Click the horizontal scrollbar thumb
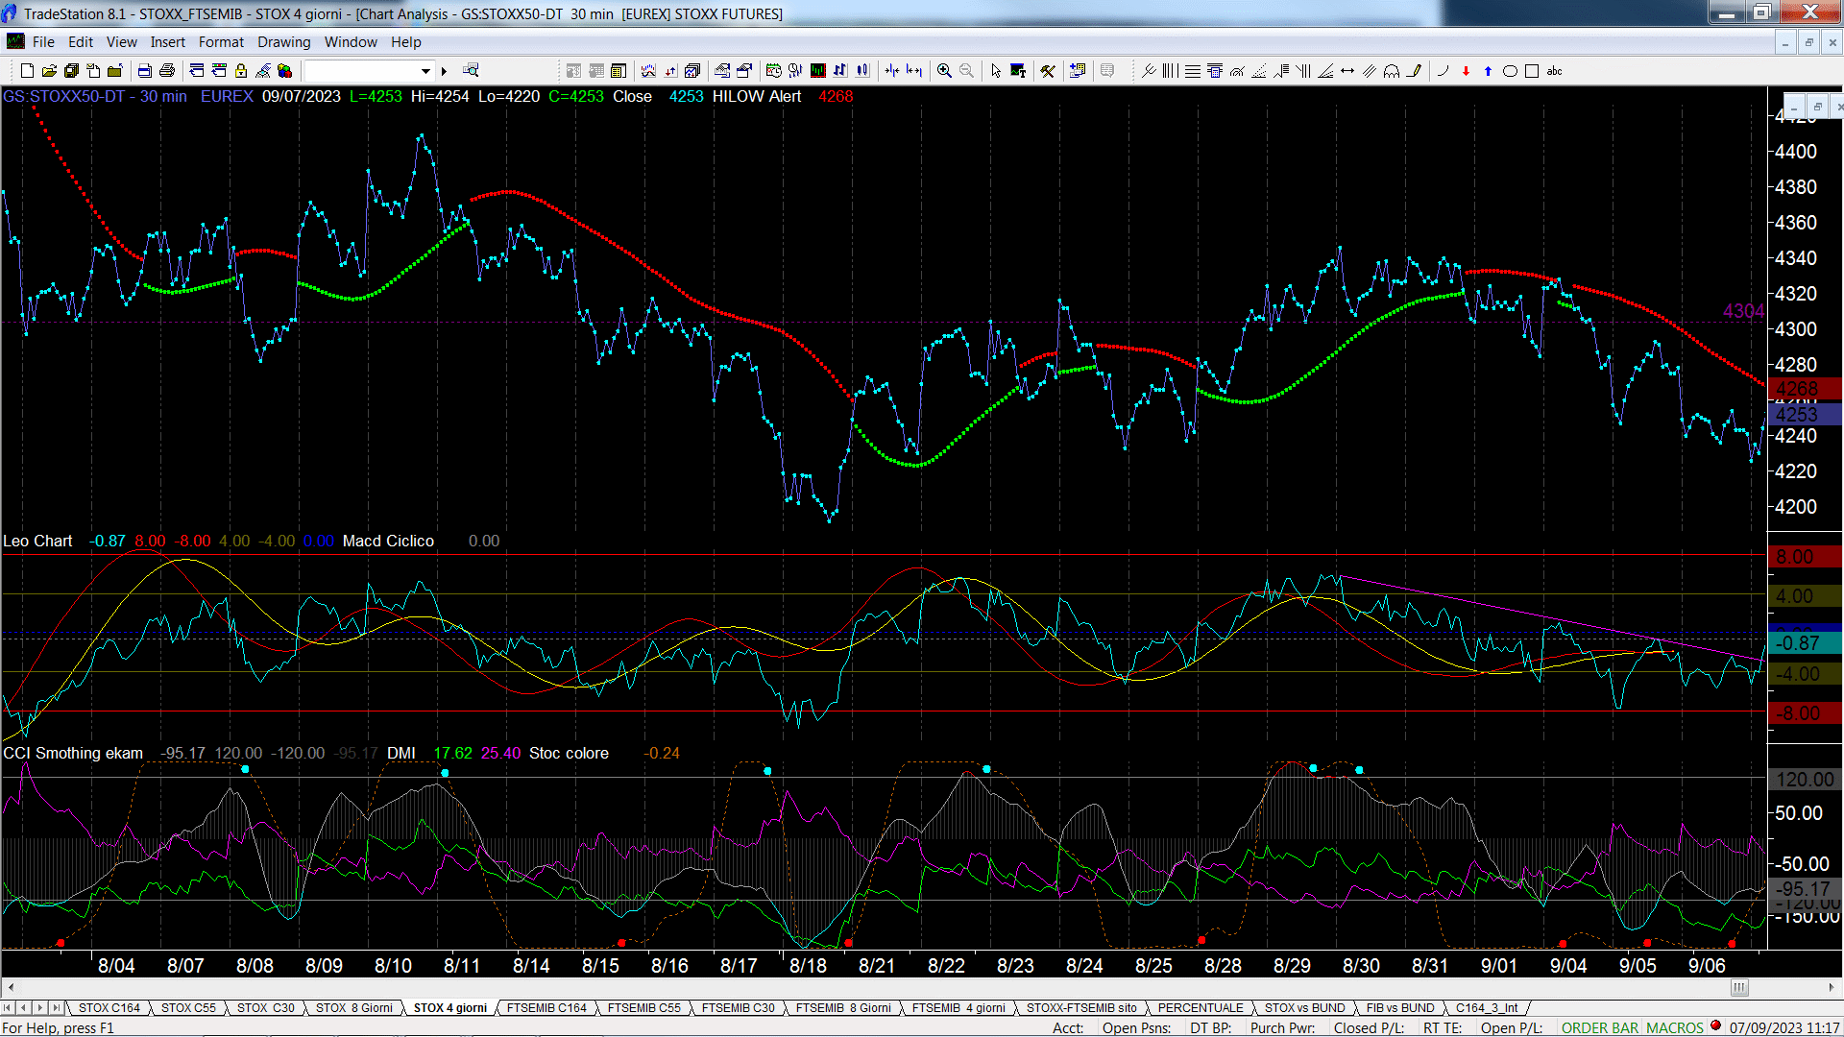Image resolution: width=1844 pixels, height=1037 pixels. (1739, 987)
